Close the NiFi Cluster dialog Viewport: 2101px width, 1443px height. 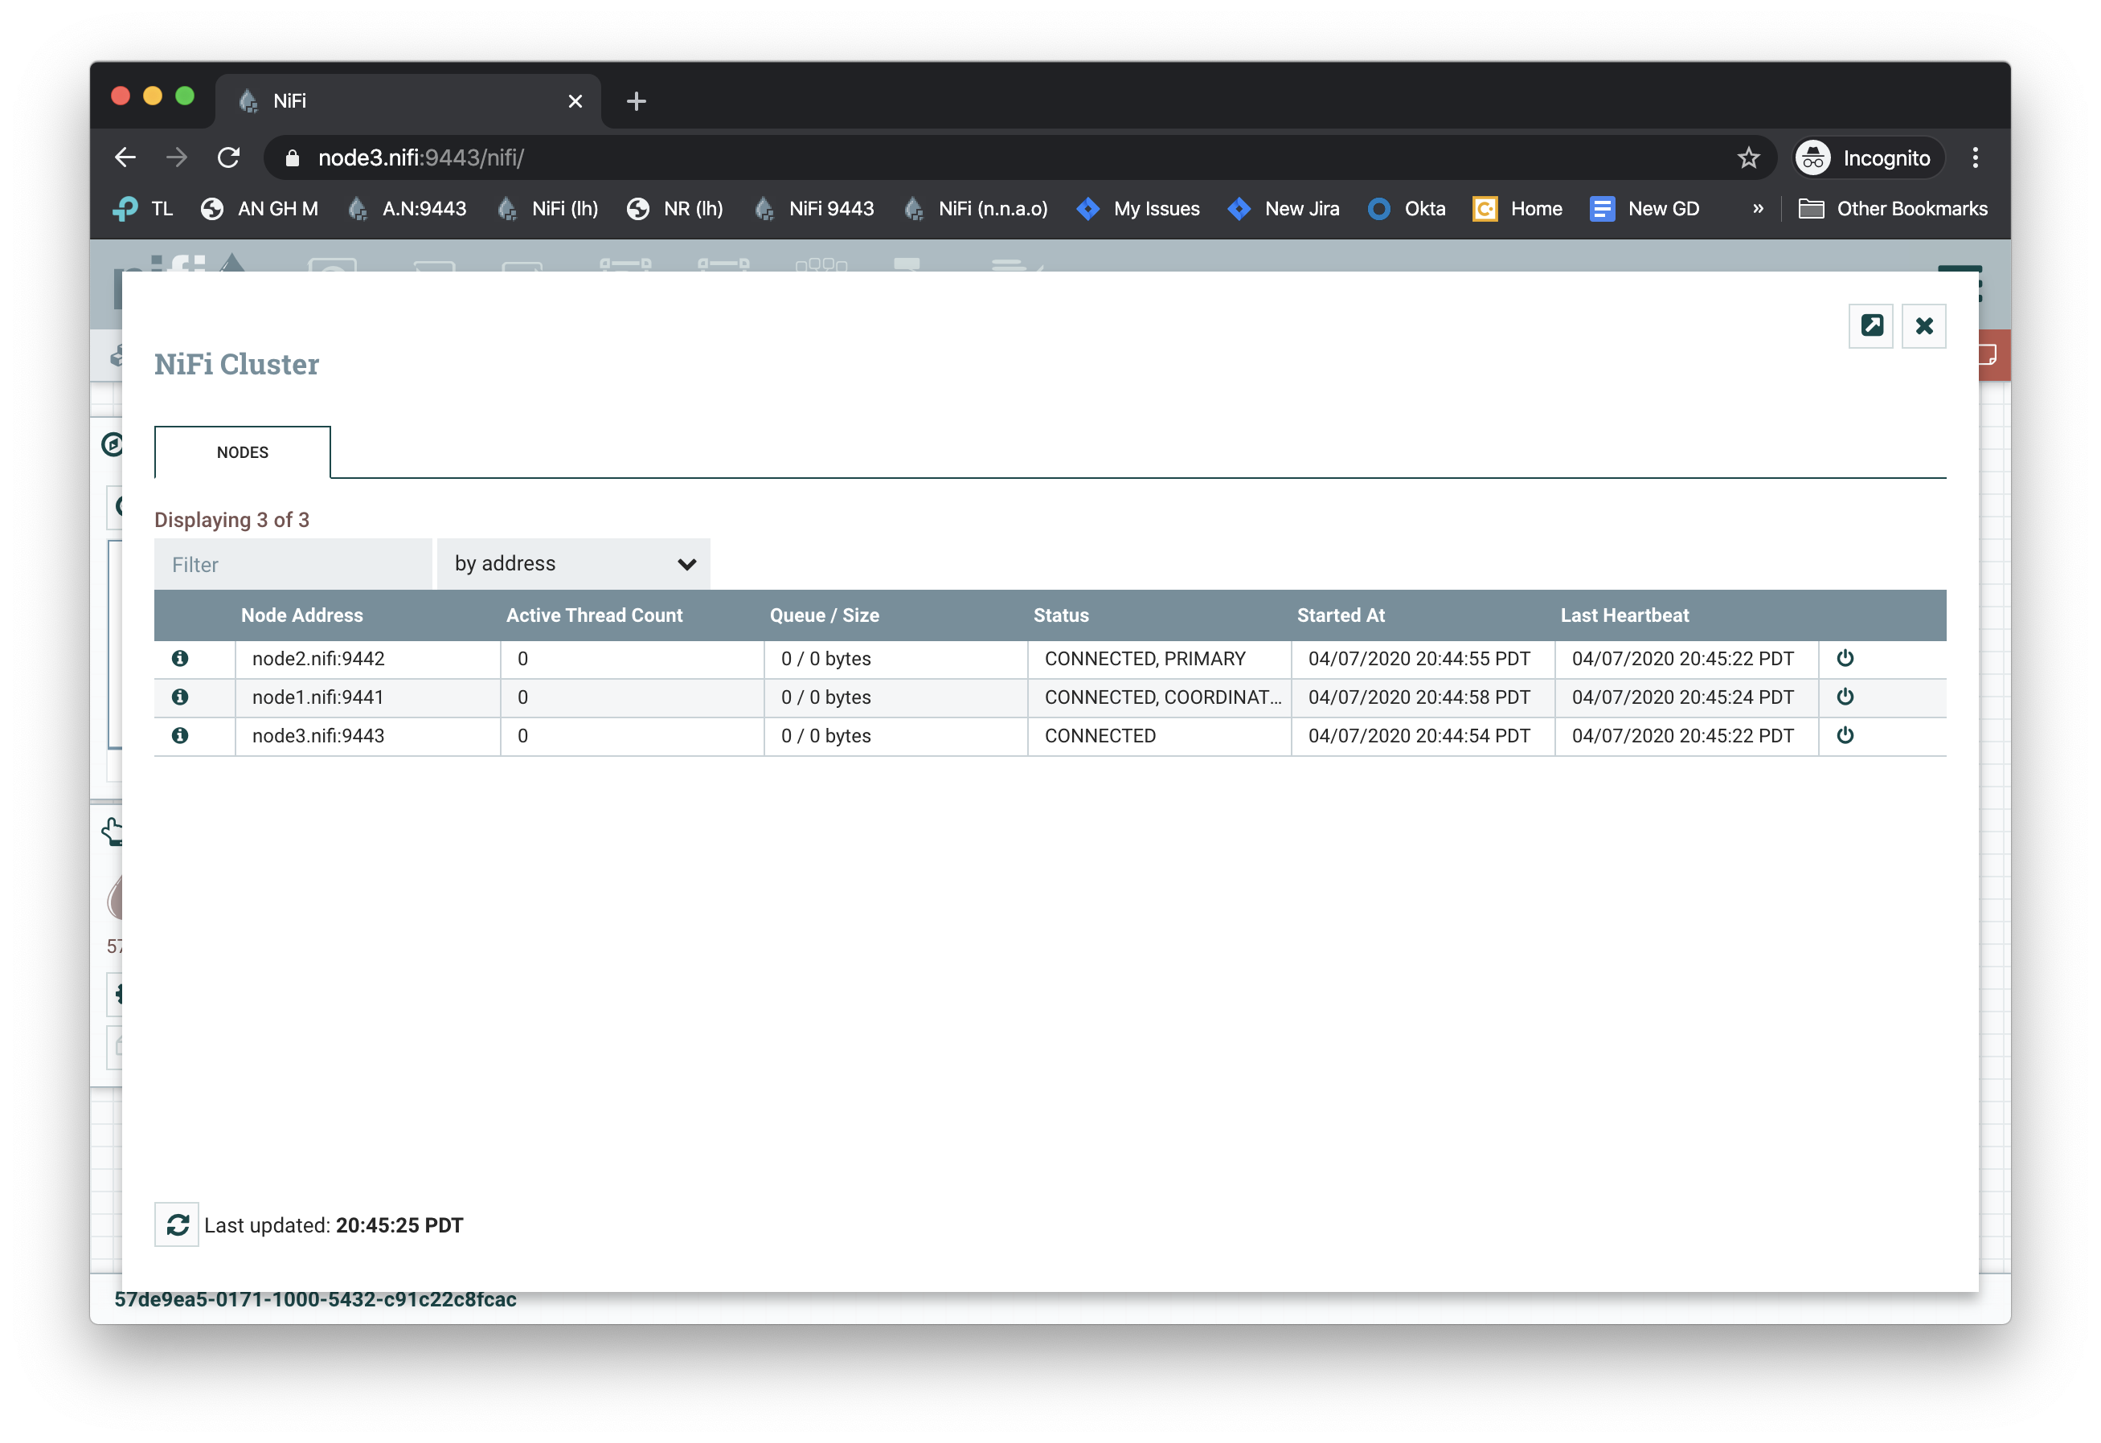coord(1923,325)
